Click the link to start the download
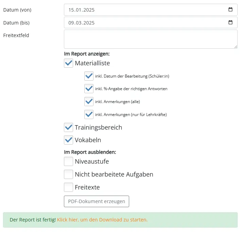 pos(102,220)
